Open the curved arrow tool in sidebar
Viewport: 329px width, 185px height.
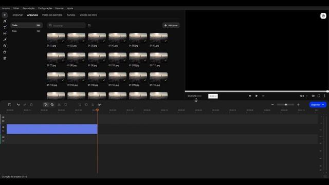[x=5, y=52]
